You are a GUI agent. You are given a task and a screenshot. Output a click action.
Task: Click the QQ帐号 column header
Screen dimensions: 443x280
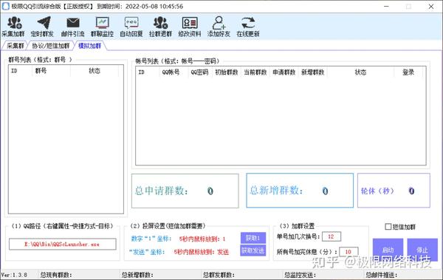pos(174,72)
